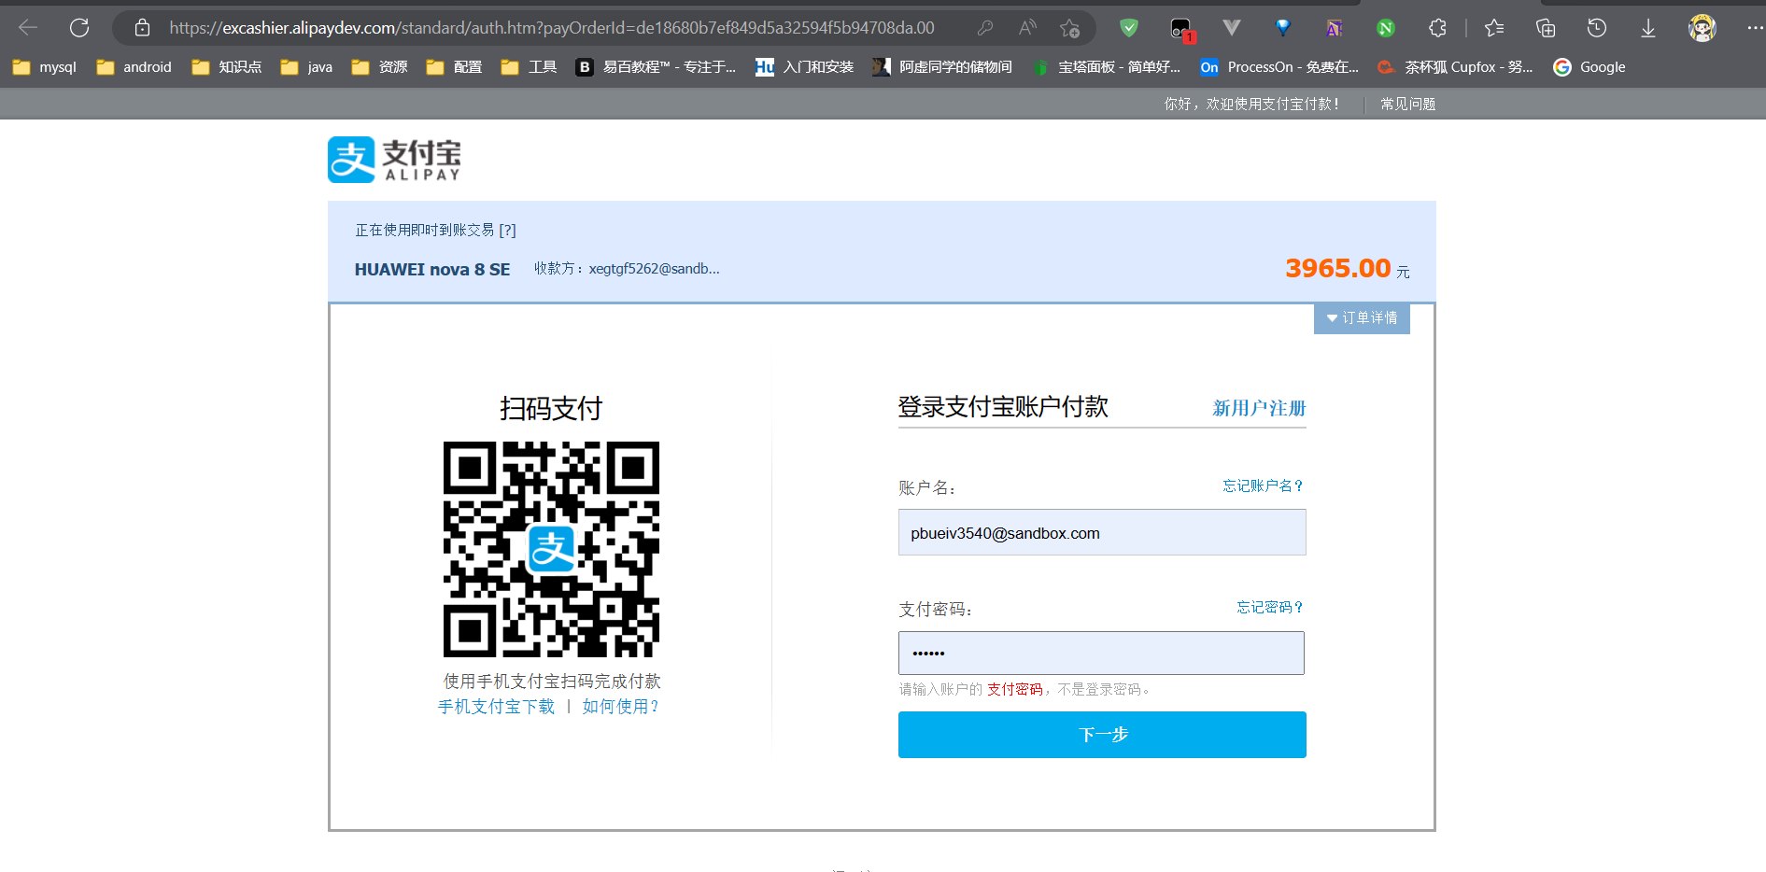1766x872 pixels.
Task: Open the blue gem extension icon
Action: [1283, 28]
